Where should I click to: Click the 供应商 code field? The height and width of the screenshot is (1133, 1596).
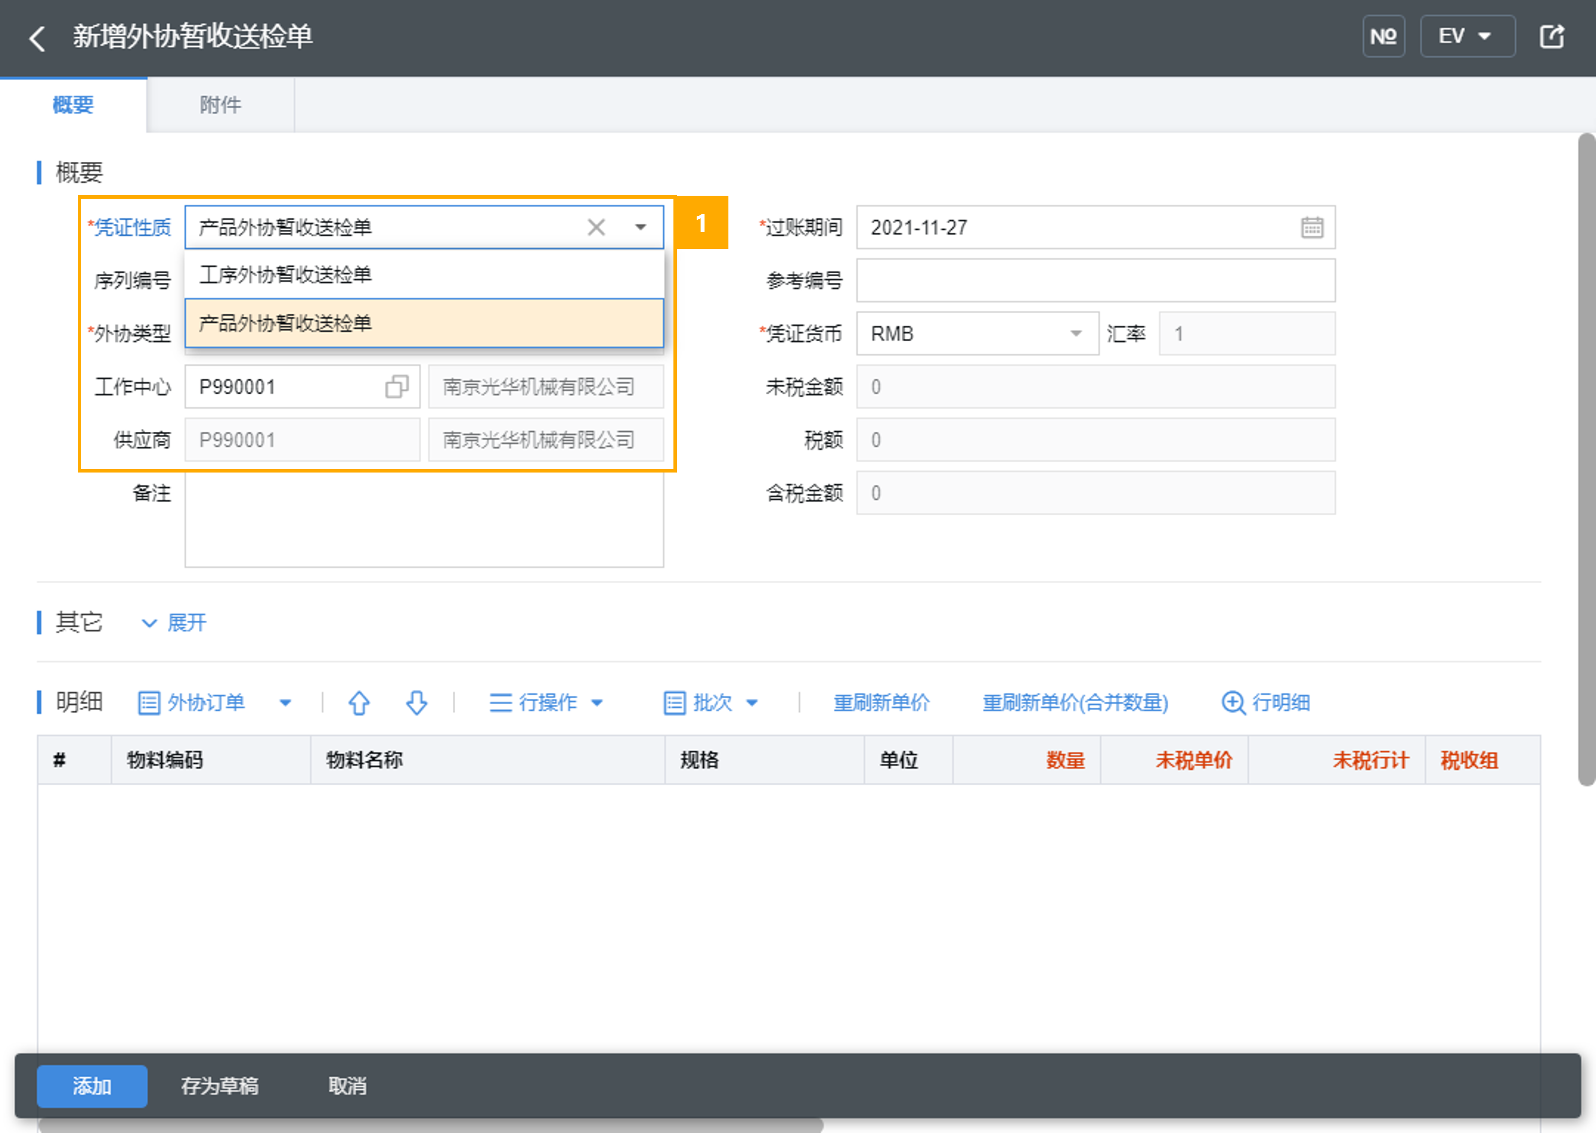point(302,439)
